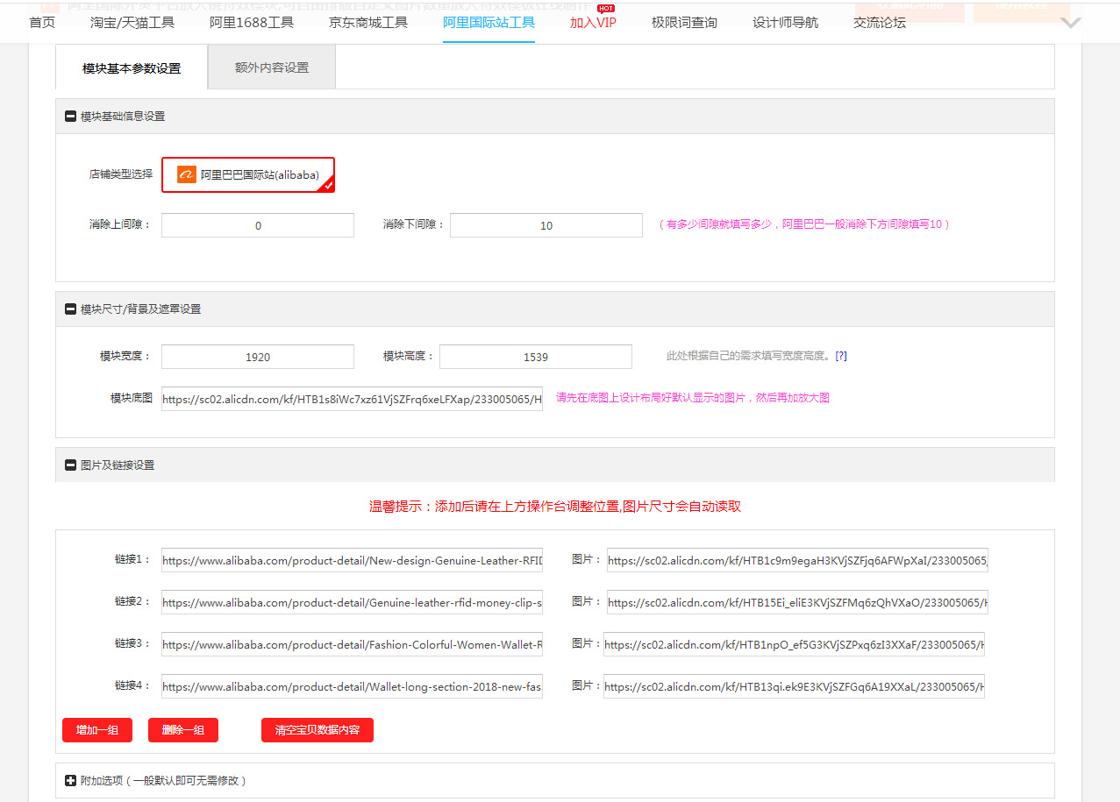Click the second 图片 URL field
This screenshot has height=802, width=1120.
click(797, 602)
